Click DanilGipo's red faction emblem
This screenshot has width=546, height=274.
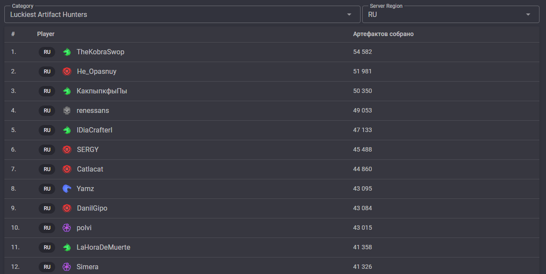pos(66,208)
